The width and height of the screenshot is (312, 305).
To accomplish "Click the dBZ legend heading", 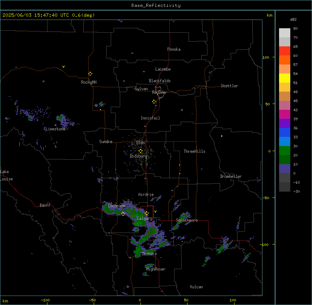I will [x=293, y=19].
